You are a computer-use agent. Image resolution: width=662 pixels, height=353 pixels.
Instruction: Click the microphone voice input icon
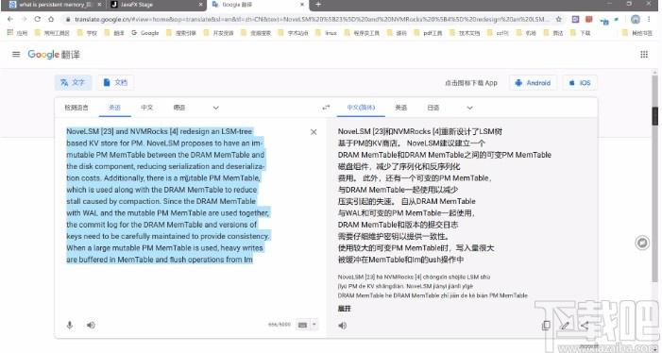pyautogui.click(x=70, y=325)
